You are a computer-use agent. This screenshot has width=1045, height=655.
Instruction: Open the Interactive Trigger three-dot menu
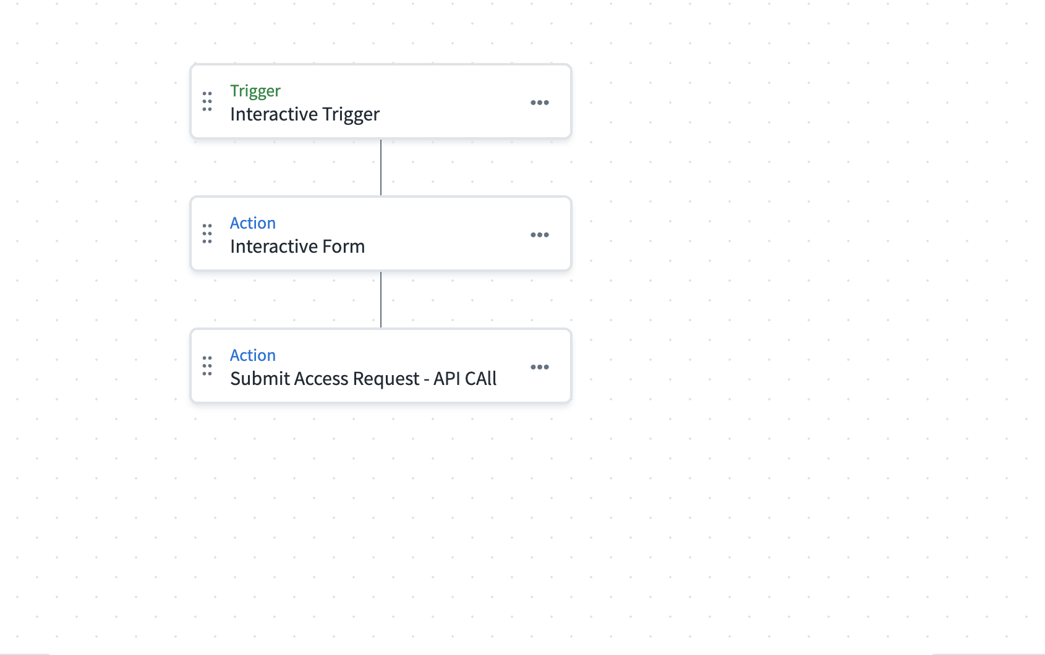pos(539,103)
